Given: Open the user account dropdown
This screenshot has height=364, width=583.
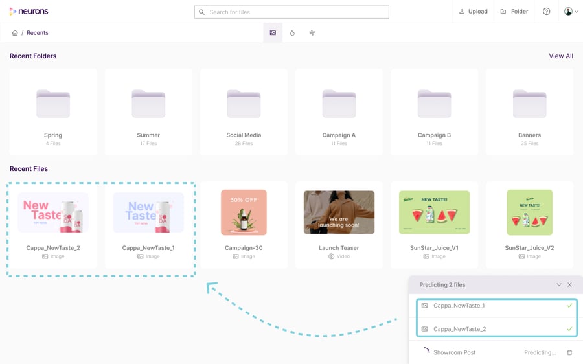Looking at the screenshot, I should coord(571,12).
